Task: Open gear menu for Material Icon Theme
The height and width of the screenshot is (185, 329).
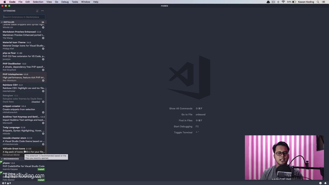Action: pyautogui.click(x=43, y=49)
